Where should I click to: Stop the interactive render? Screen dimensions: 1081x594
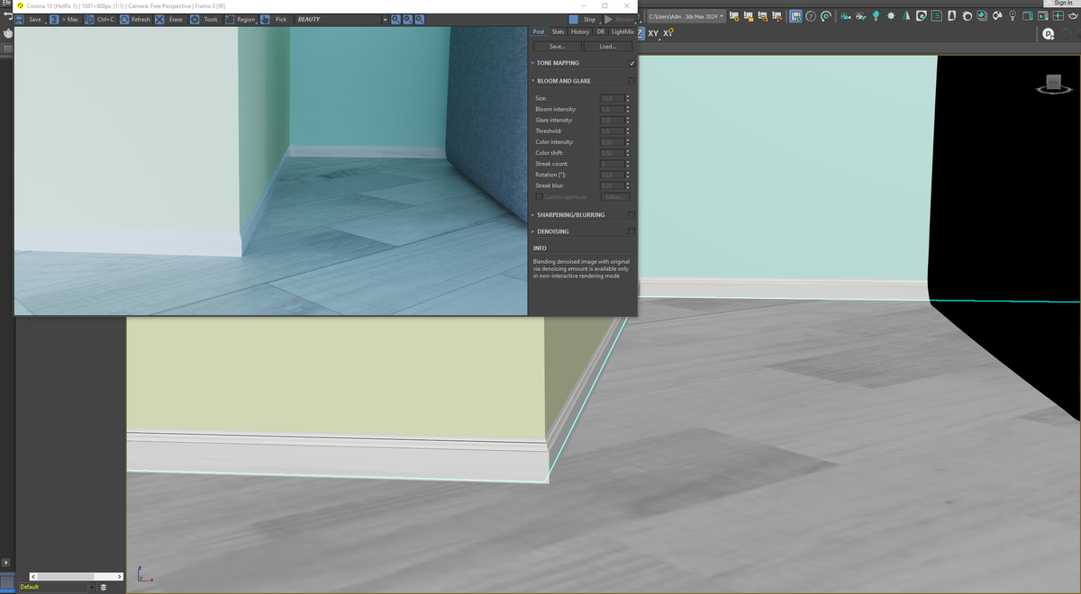[x=584, y=19]
